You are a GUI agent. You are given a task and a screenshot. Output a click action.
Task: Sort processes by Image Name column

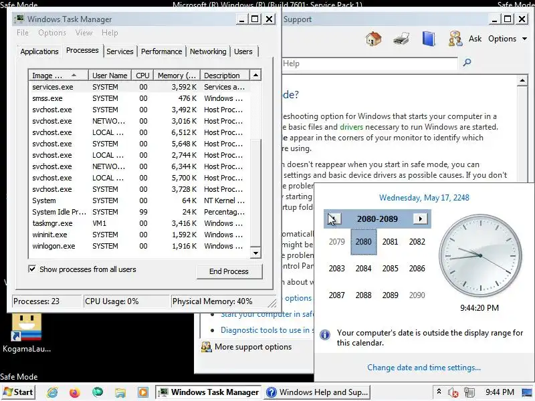pyautogui.click(x=58, y=75)
